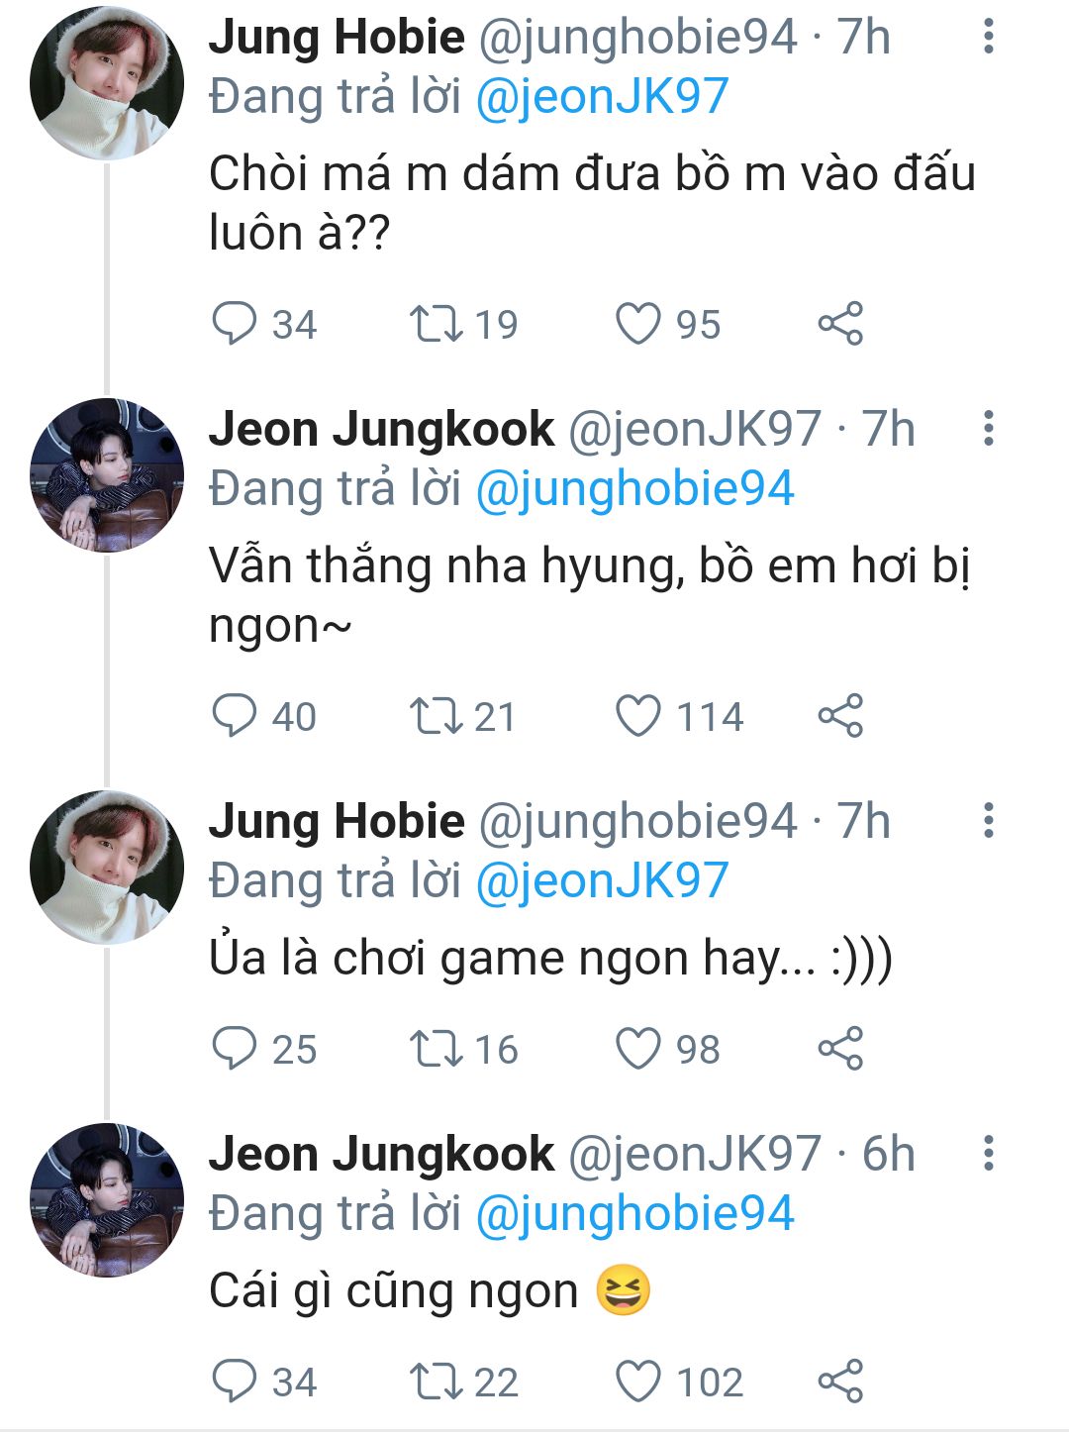The width and height of the screenshot is (1069, 1436).
Task: Open more options on "Ủa là chơi" tweet
Action: click(x=987, y=821)
